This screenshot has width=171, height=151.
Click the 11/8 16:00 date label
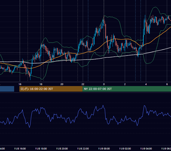click(x=20, y=149)
